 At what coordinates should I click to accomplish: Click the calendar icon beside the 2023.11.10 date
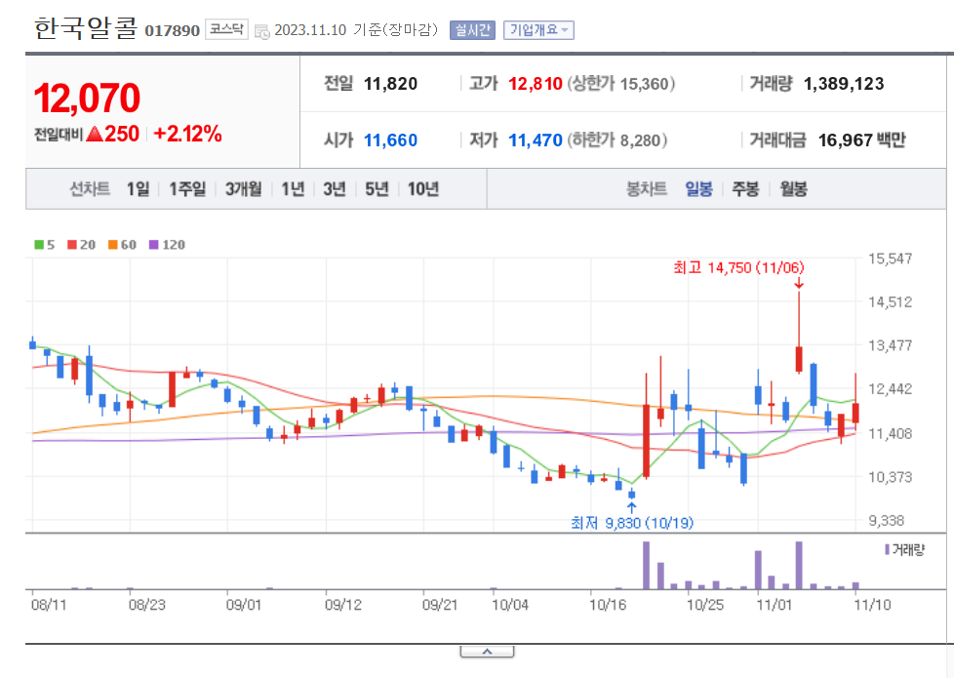262,31
